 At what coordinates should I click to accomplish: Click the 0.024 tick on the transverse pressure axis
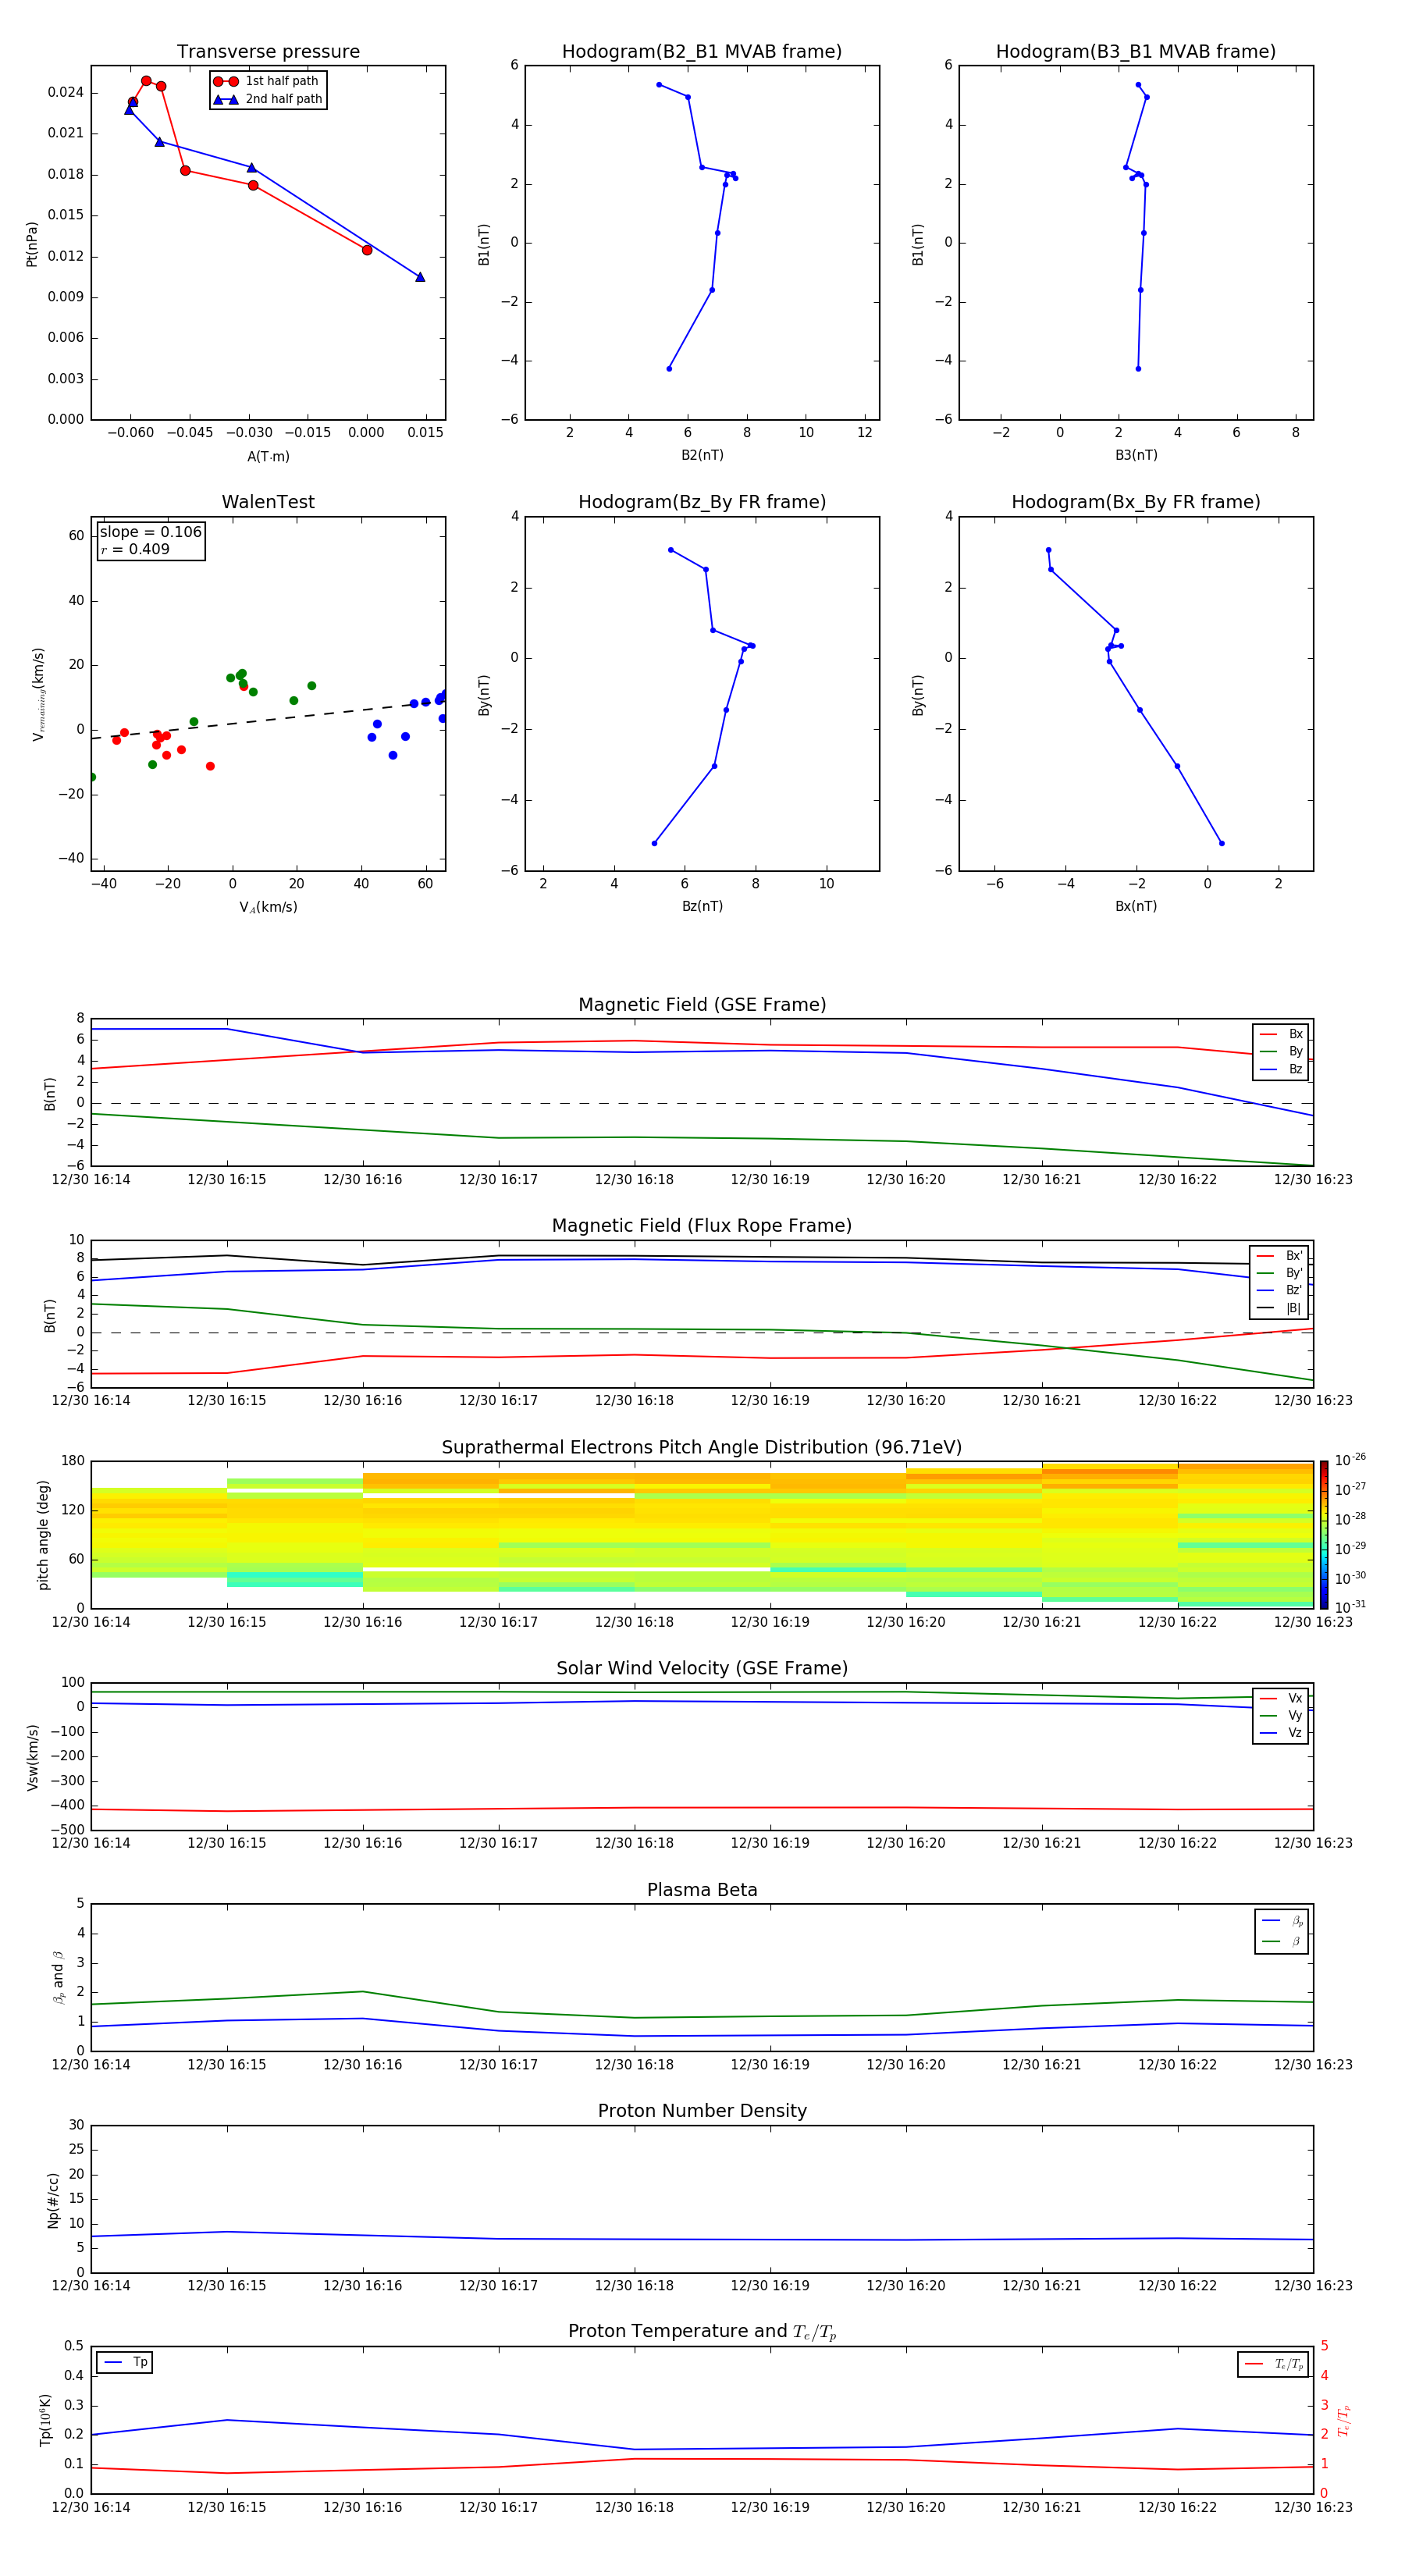[x=65, y=92]
